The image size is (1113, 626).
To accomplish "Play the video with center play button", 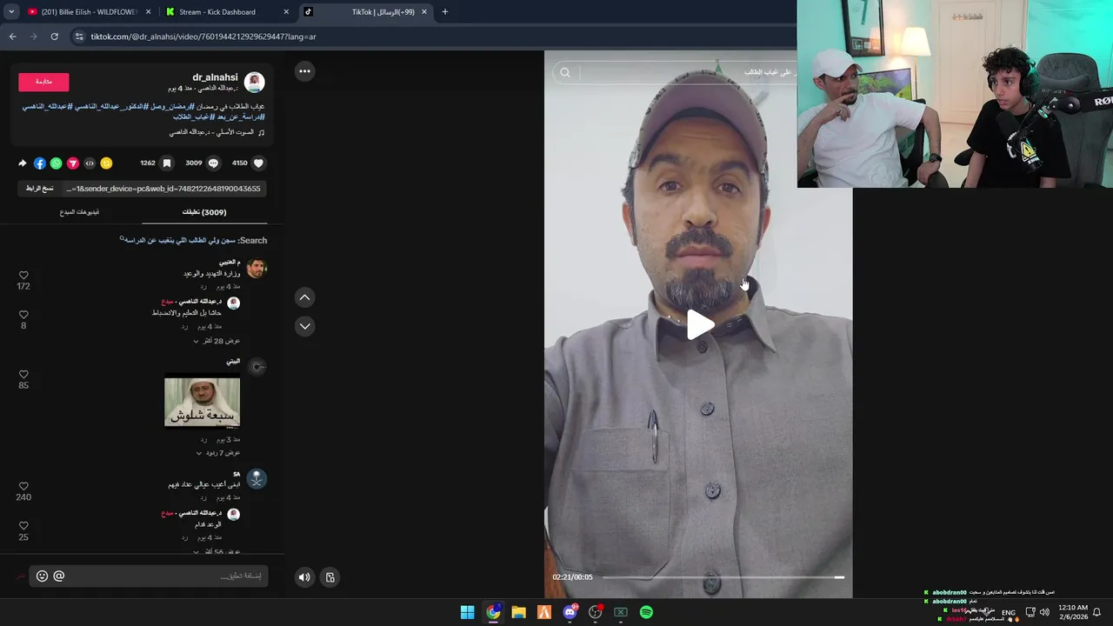I will click(x=700, y=324).
